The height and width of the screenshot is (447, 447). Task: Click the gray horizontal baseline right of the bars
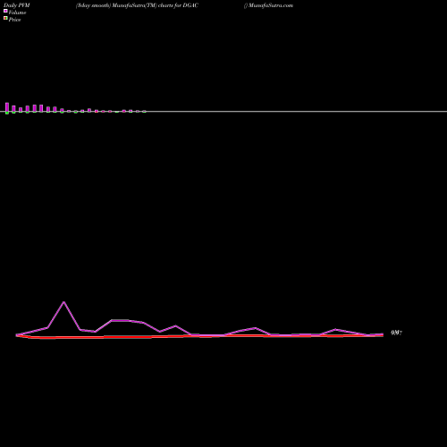[297, 112]
